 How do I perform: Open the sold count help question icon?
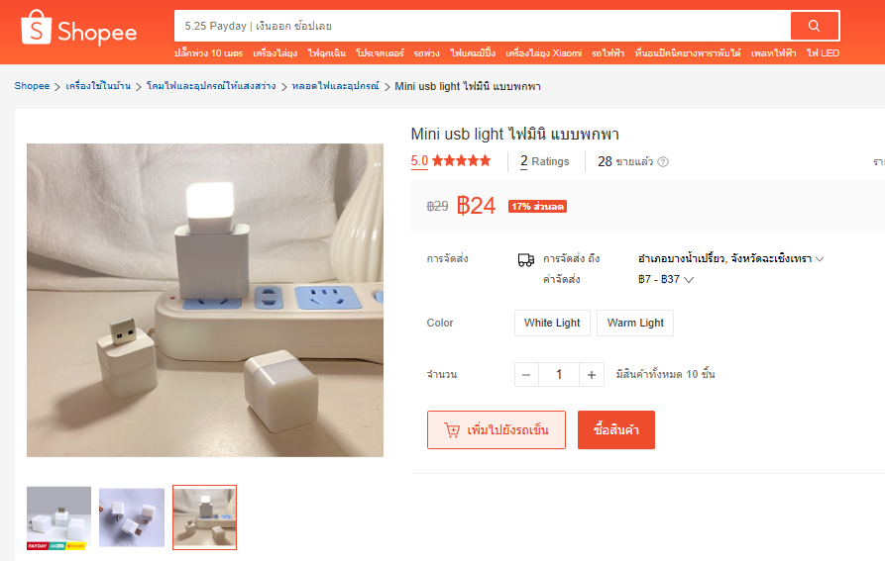coord(663,161)
